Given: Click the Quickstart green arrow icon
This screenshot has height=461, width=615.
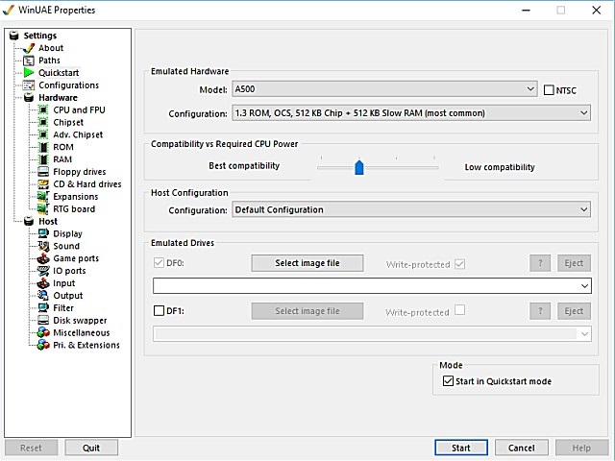Looking at the screenshot, I should [28, 73].
